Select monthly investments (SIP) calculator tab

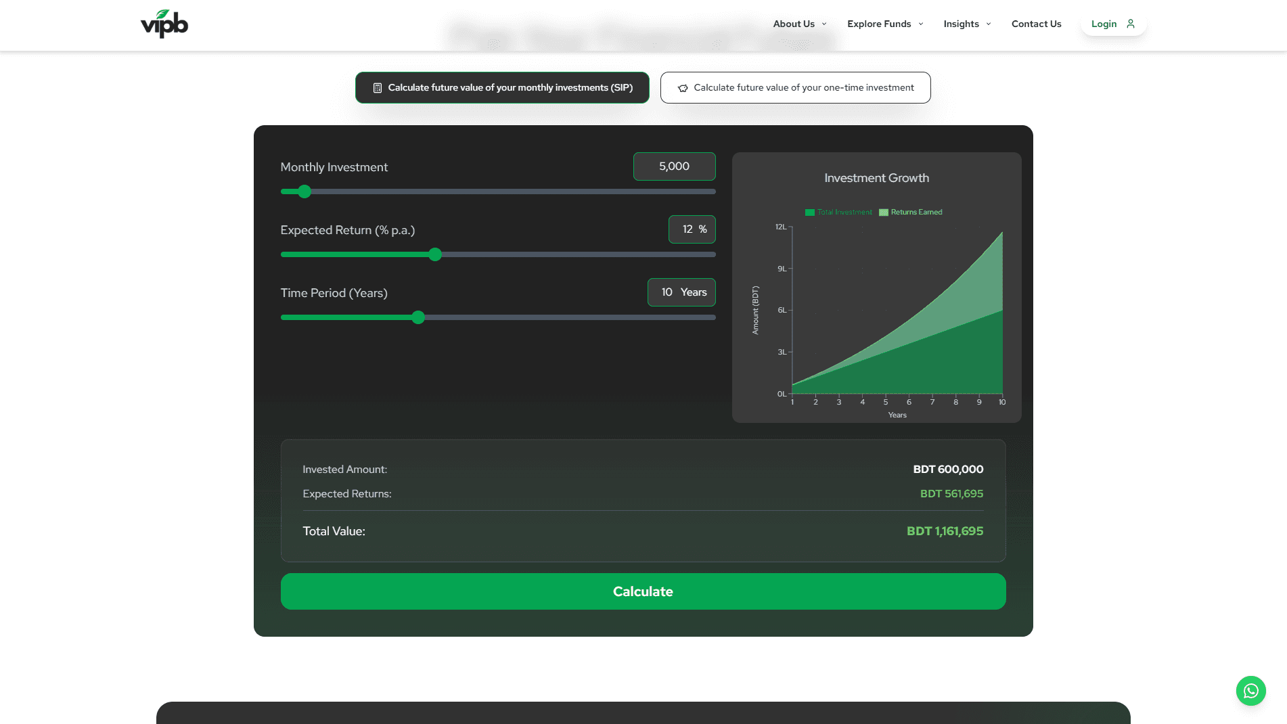coord(502,87)
